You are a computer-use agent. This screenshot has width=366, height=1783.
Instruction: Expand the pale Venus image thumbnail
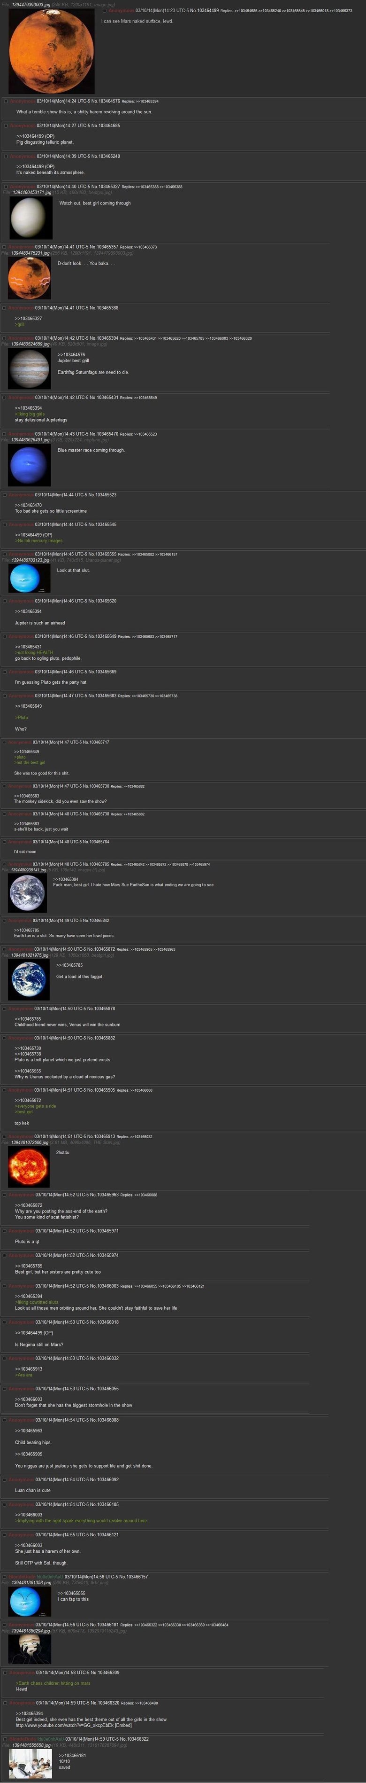(30, 217)
